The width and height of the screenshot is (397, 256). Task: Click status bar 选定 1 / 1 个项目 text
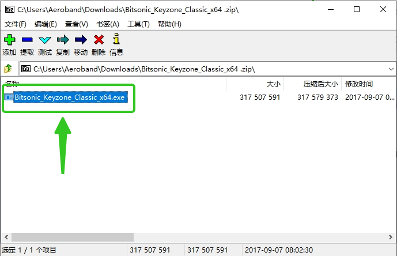[x=29, y=250]
